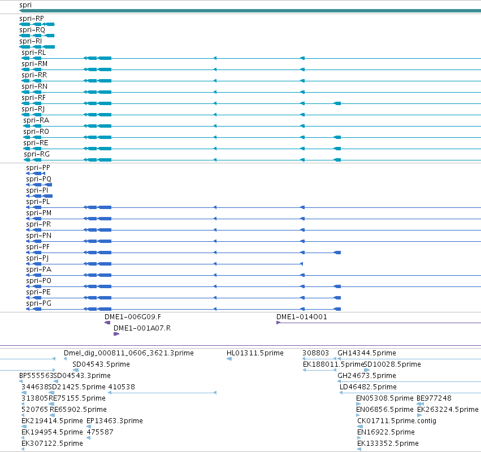Screen dimensions: 481x452
Task: Select DME1-014001 feature label
Action: (x=302, y=317)
